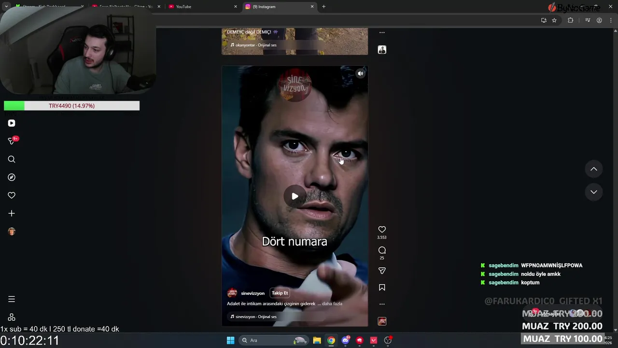Open Valorant from the taskbar
618x348 pixels.
coord(374,340)
